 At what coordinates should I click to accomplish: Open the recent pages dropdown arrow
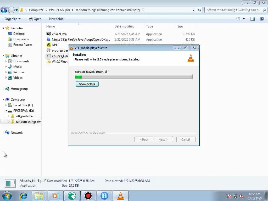click(x=16, y=10)
